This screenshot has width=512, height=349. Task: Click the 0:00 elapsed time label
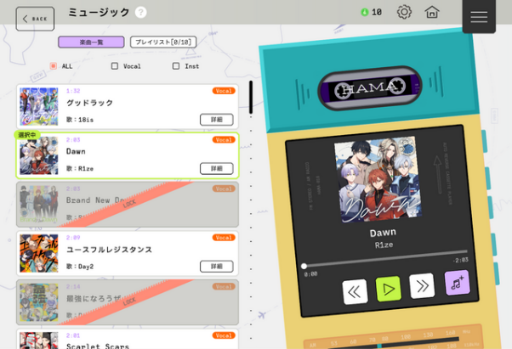[310, 274]
